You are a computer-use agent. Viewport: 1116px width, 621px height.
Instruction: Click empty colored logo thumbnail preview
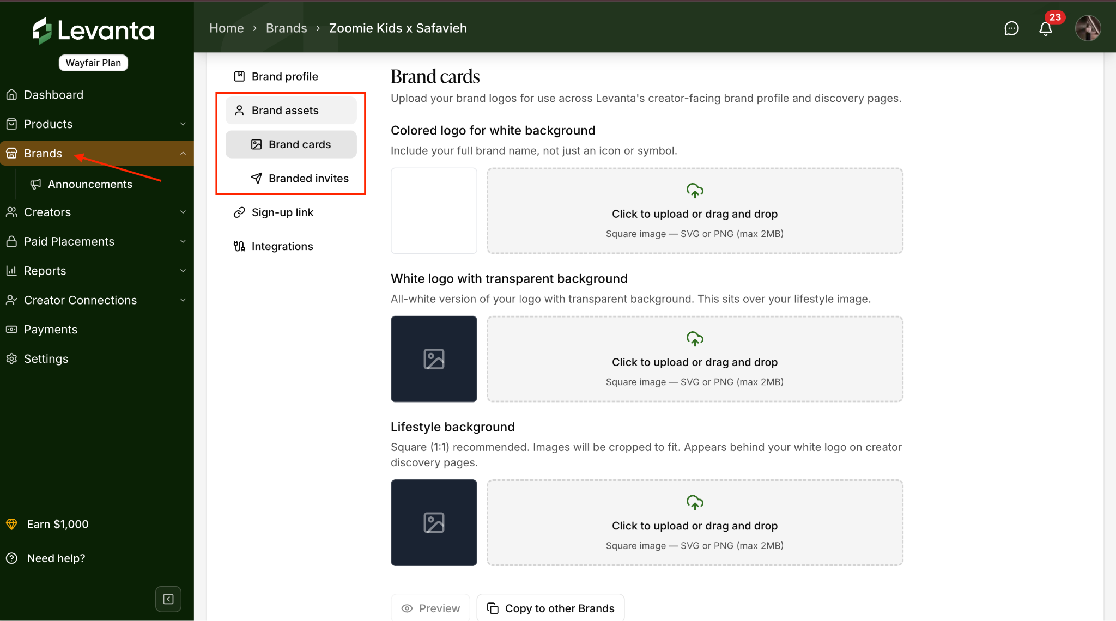pyautogui.click(x=434, y=211)
